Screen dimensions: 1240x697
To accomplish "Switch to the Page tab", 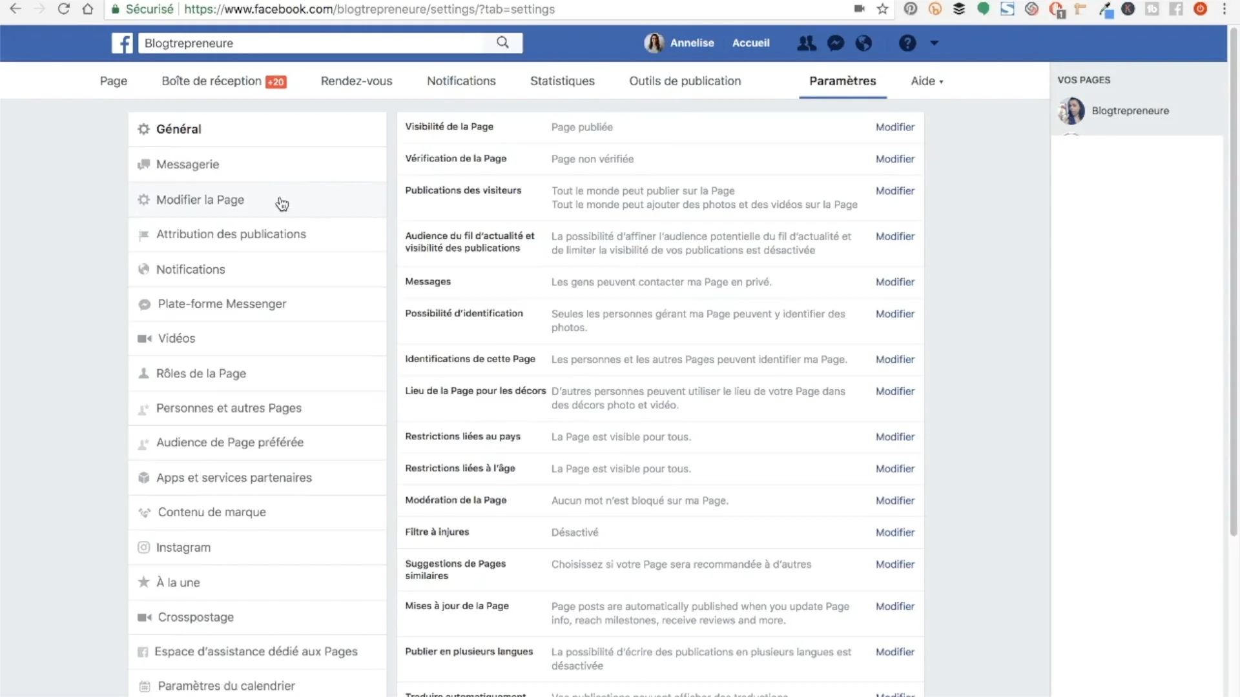I will pyautogui.click(x=114, y=81).
